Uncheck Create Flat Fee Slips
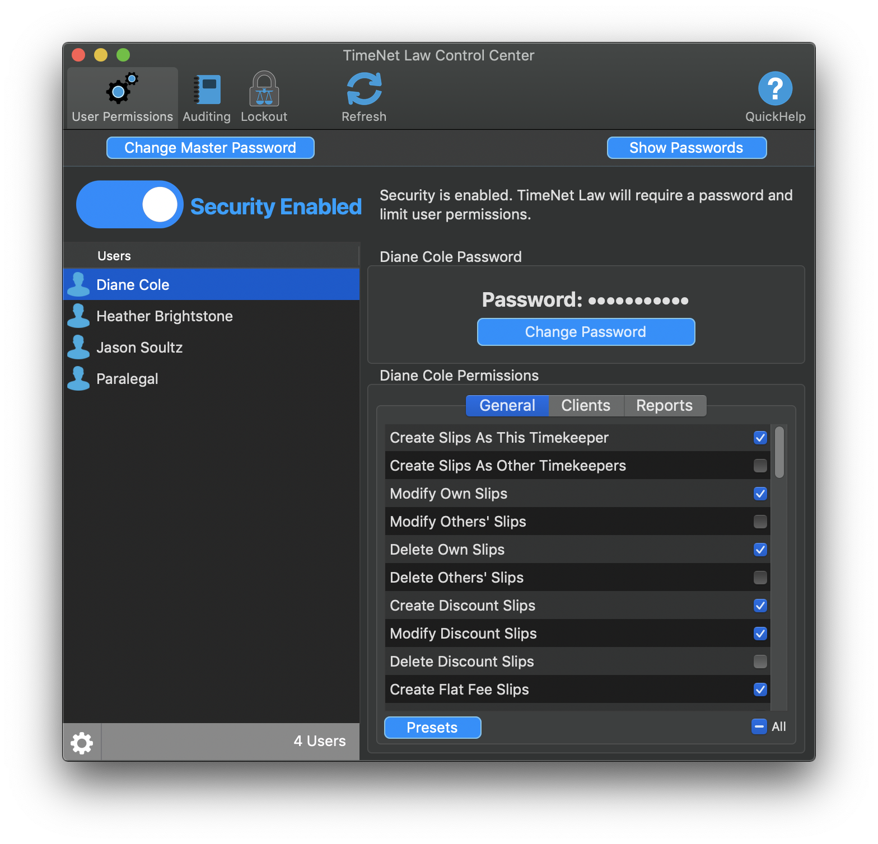This screenshot has width=878, height=844. [x=760, y=690]
